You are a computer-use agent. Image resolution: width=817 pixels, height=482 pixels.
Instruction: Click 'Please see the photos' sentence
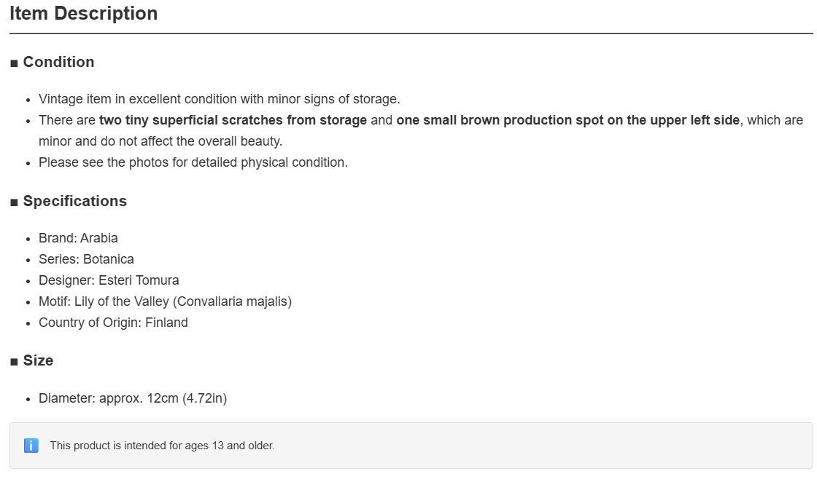click(193, 162)
